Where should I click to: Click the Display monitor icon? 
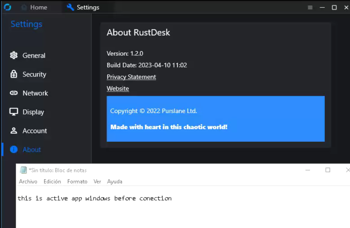coord(13,112)
